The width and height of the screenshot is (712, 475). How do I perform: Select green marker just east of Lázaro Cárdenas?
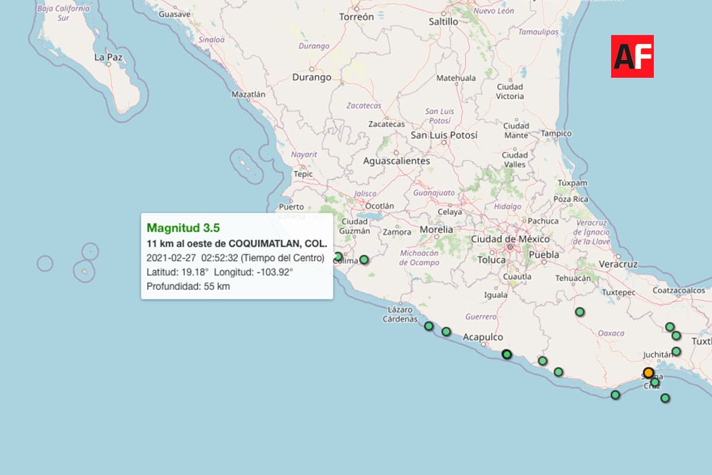[429, 325]
